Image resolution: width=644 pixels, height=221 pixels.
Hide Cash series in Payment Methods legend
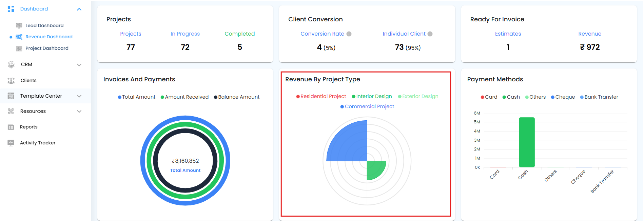tap(511, 97)
